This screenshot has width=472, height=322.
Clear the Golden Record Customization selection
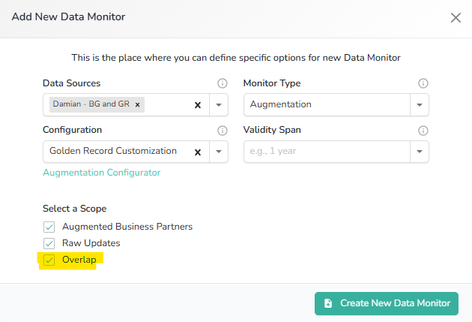198,152
